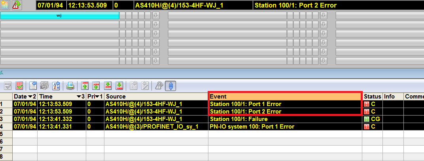The image size is (424, 161).
Task: Click top message line source 'AS410H/@(4)/153-4HF-WJ_1'
Action: [193, 5]
